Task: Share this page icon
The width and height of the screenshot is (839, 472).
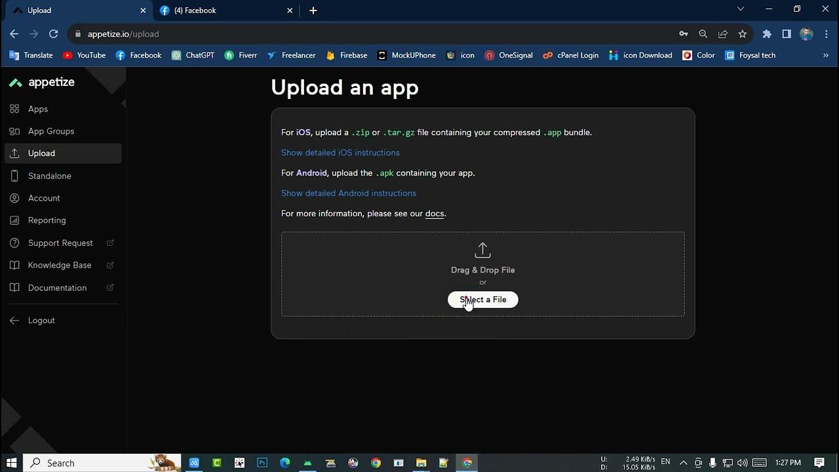Action: tap(723, 34)
